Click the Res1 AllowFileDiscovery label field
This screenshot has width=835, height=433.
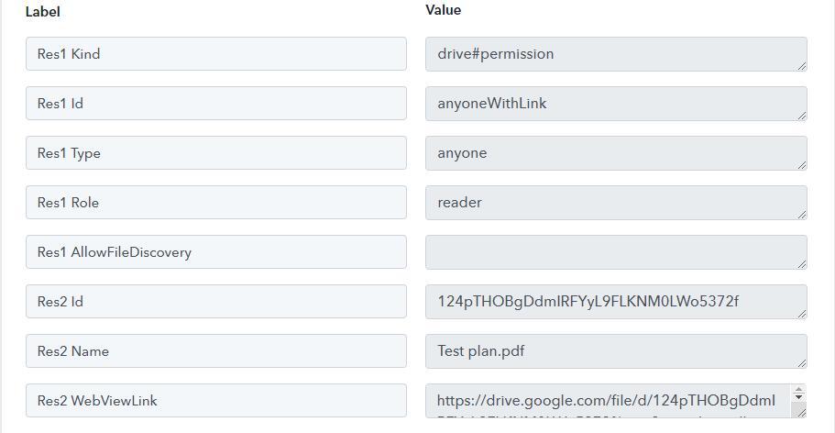[x=216, y=252]
